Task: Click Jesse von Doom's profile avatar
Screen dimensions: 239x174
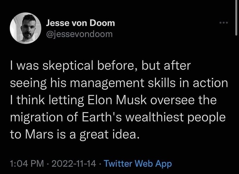Action: [x=25, y=28]
